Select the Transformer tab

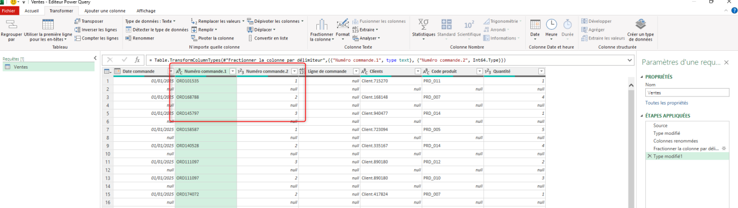61,10
